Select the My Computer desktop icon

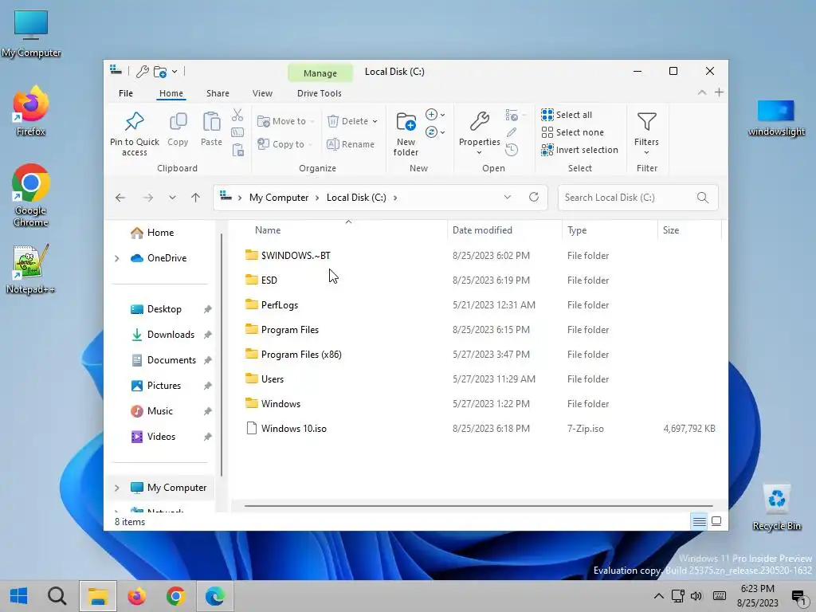31,33
